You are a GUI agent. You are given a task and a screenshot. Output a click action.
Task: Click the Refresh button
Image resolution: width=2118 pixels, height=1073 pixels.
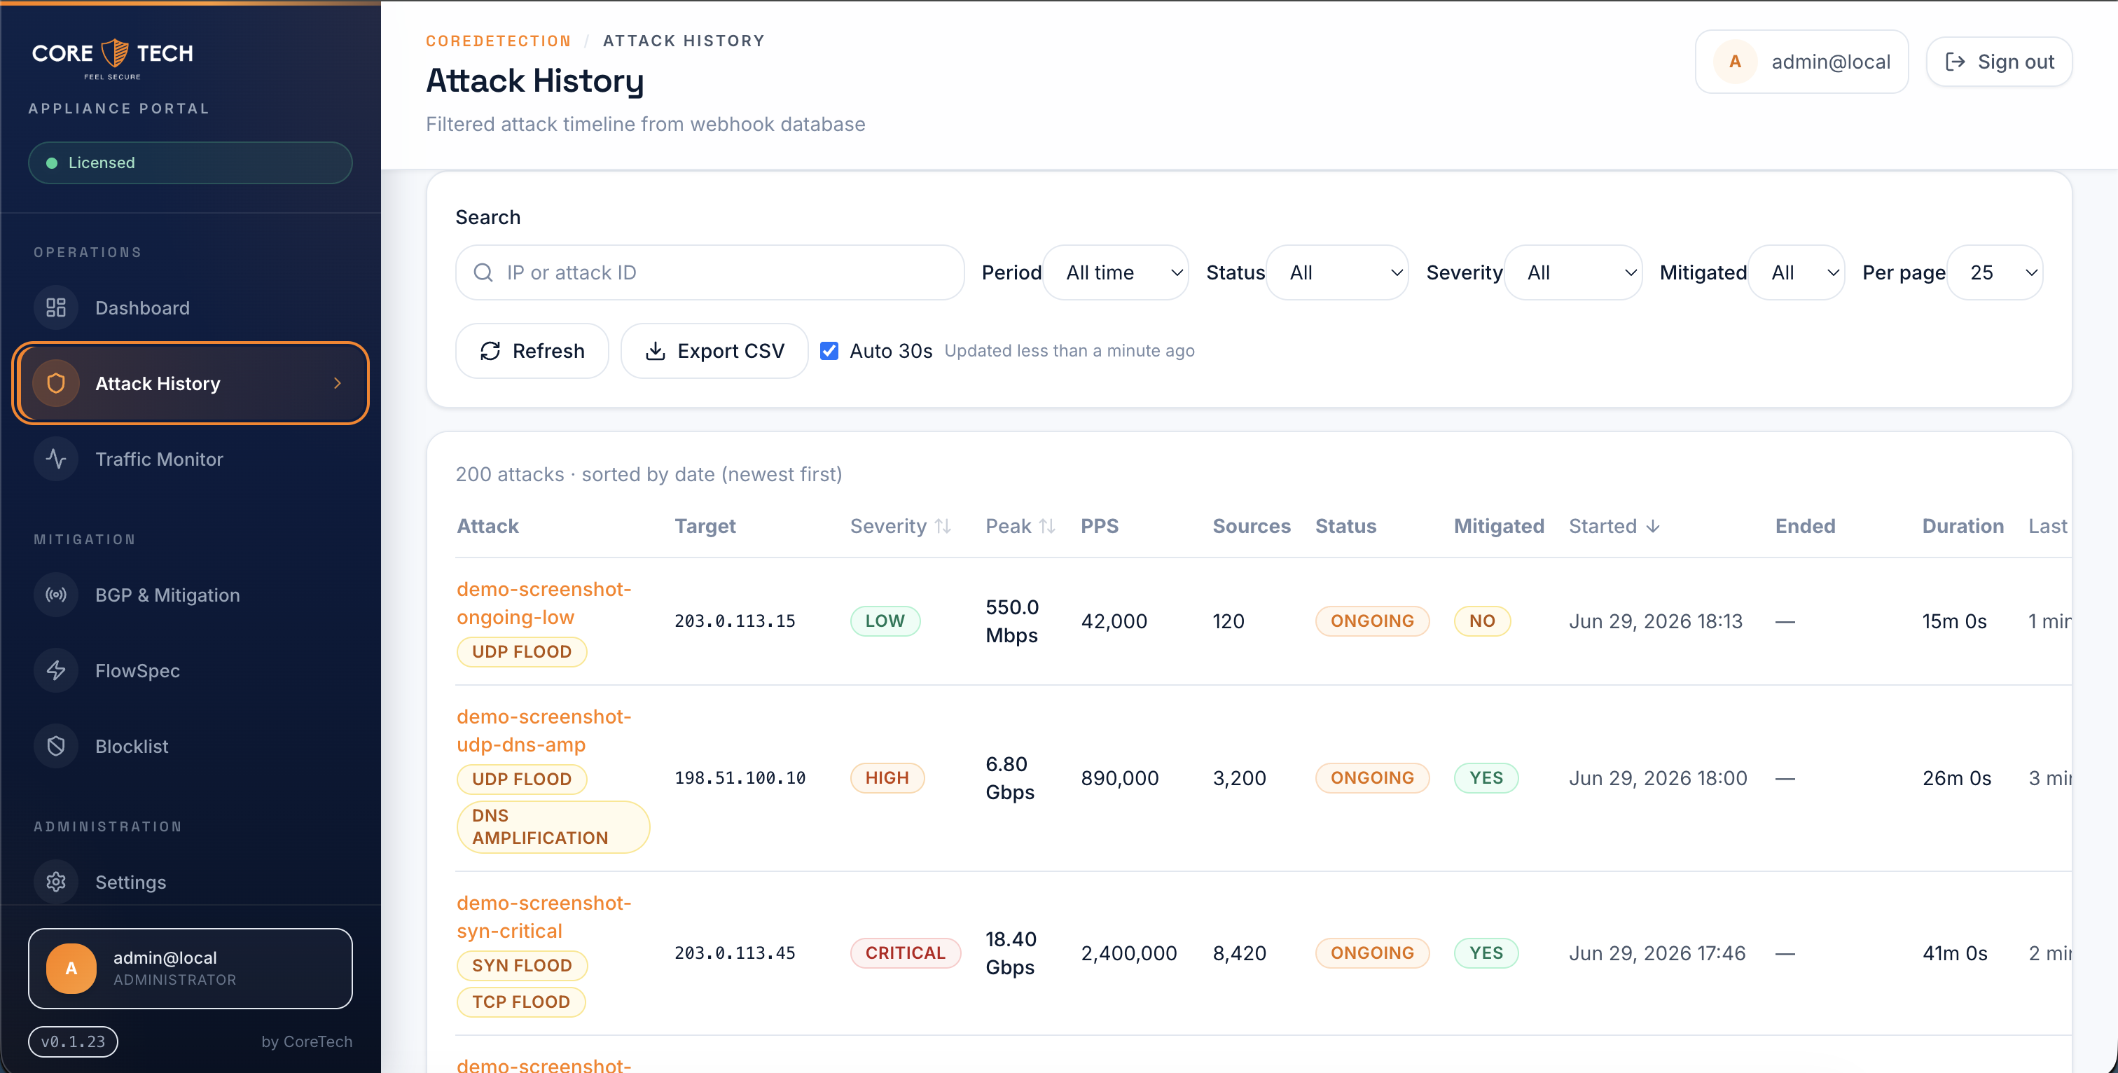click(532, 351)
